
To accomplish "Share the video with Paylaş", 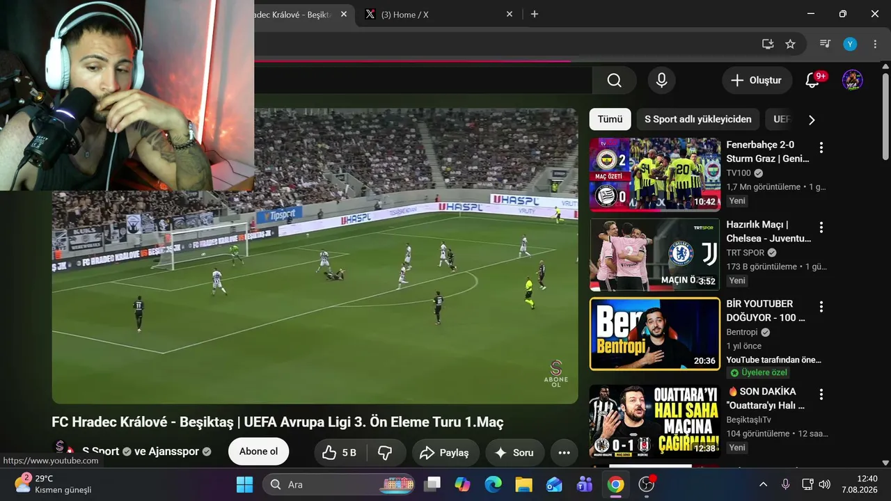I will pos(445,452).
